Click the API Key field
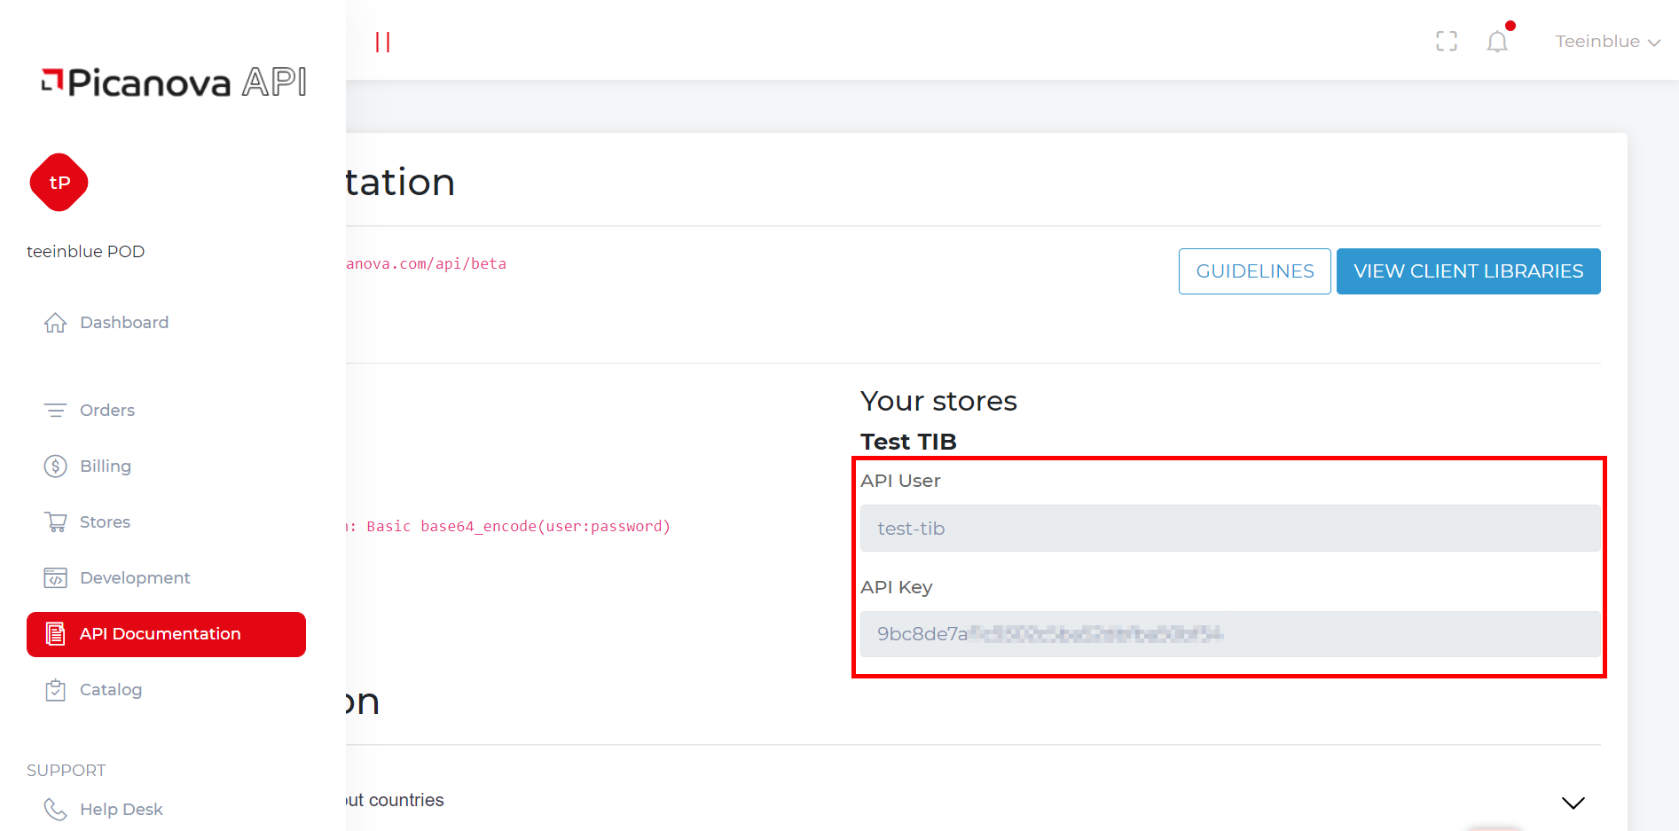 click(1230, 634)
